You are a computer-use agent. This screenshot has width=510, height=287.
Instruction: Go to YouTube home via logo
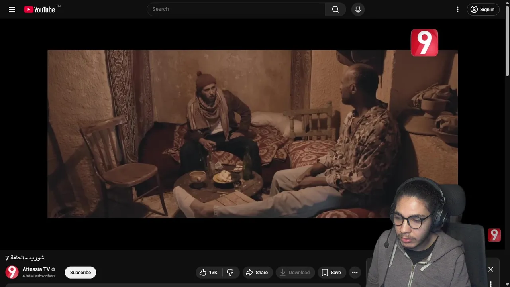39,10
